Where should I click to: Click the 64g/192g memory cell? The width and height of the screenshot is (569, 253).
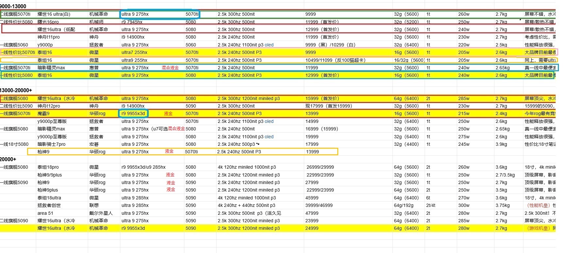click(403, 205)
